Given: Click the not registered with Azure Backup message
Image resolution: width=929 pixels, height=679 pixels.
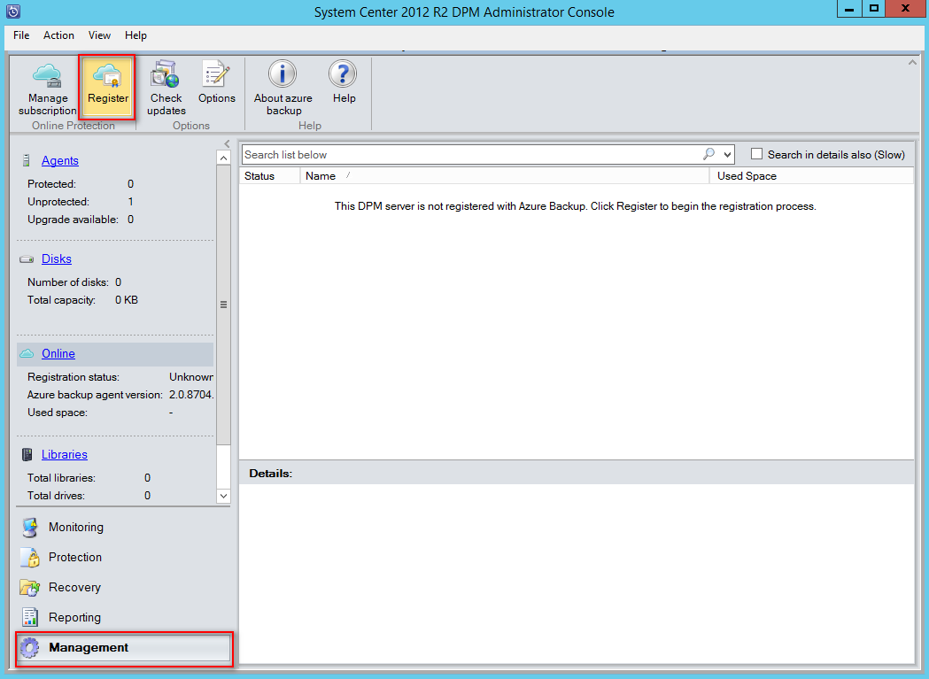Looking at the screenshot, I should click(x=575, y=206).
